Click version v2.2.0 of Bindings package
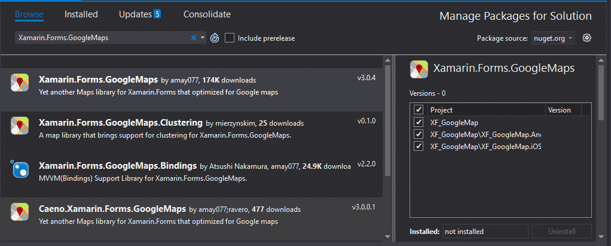This screenshot has height=246, width=611. pyautogui.click(x=366, y=164)
